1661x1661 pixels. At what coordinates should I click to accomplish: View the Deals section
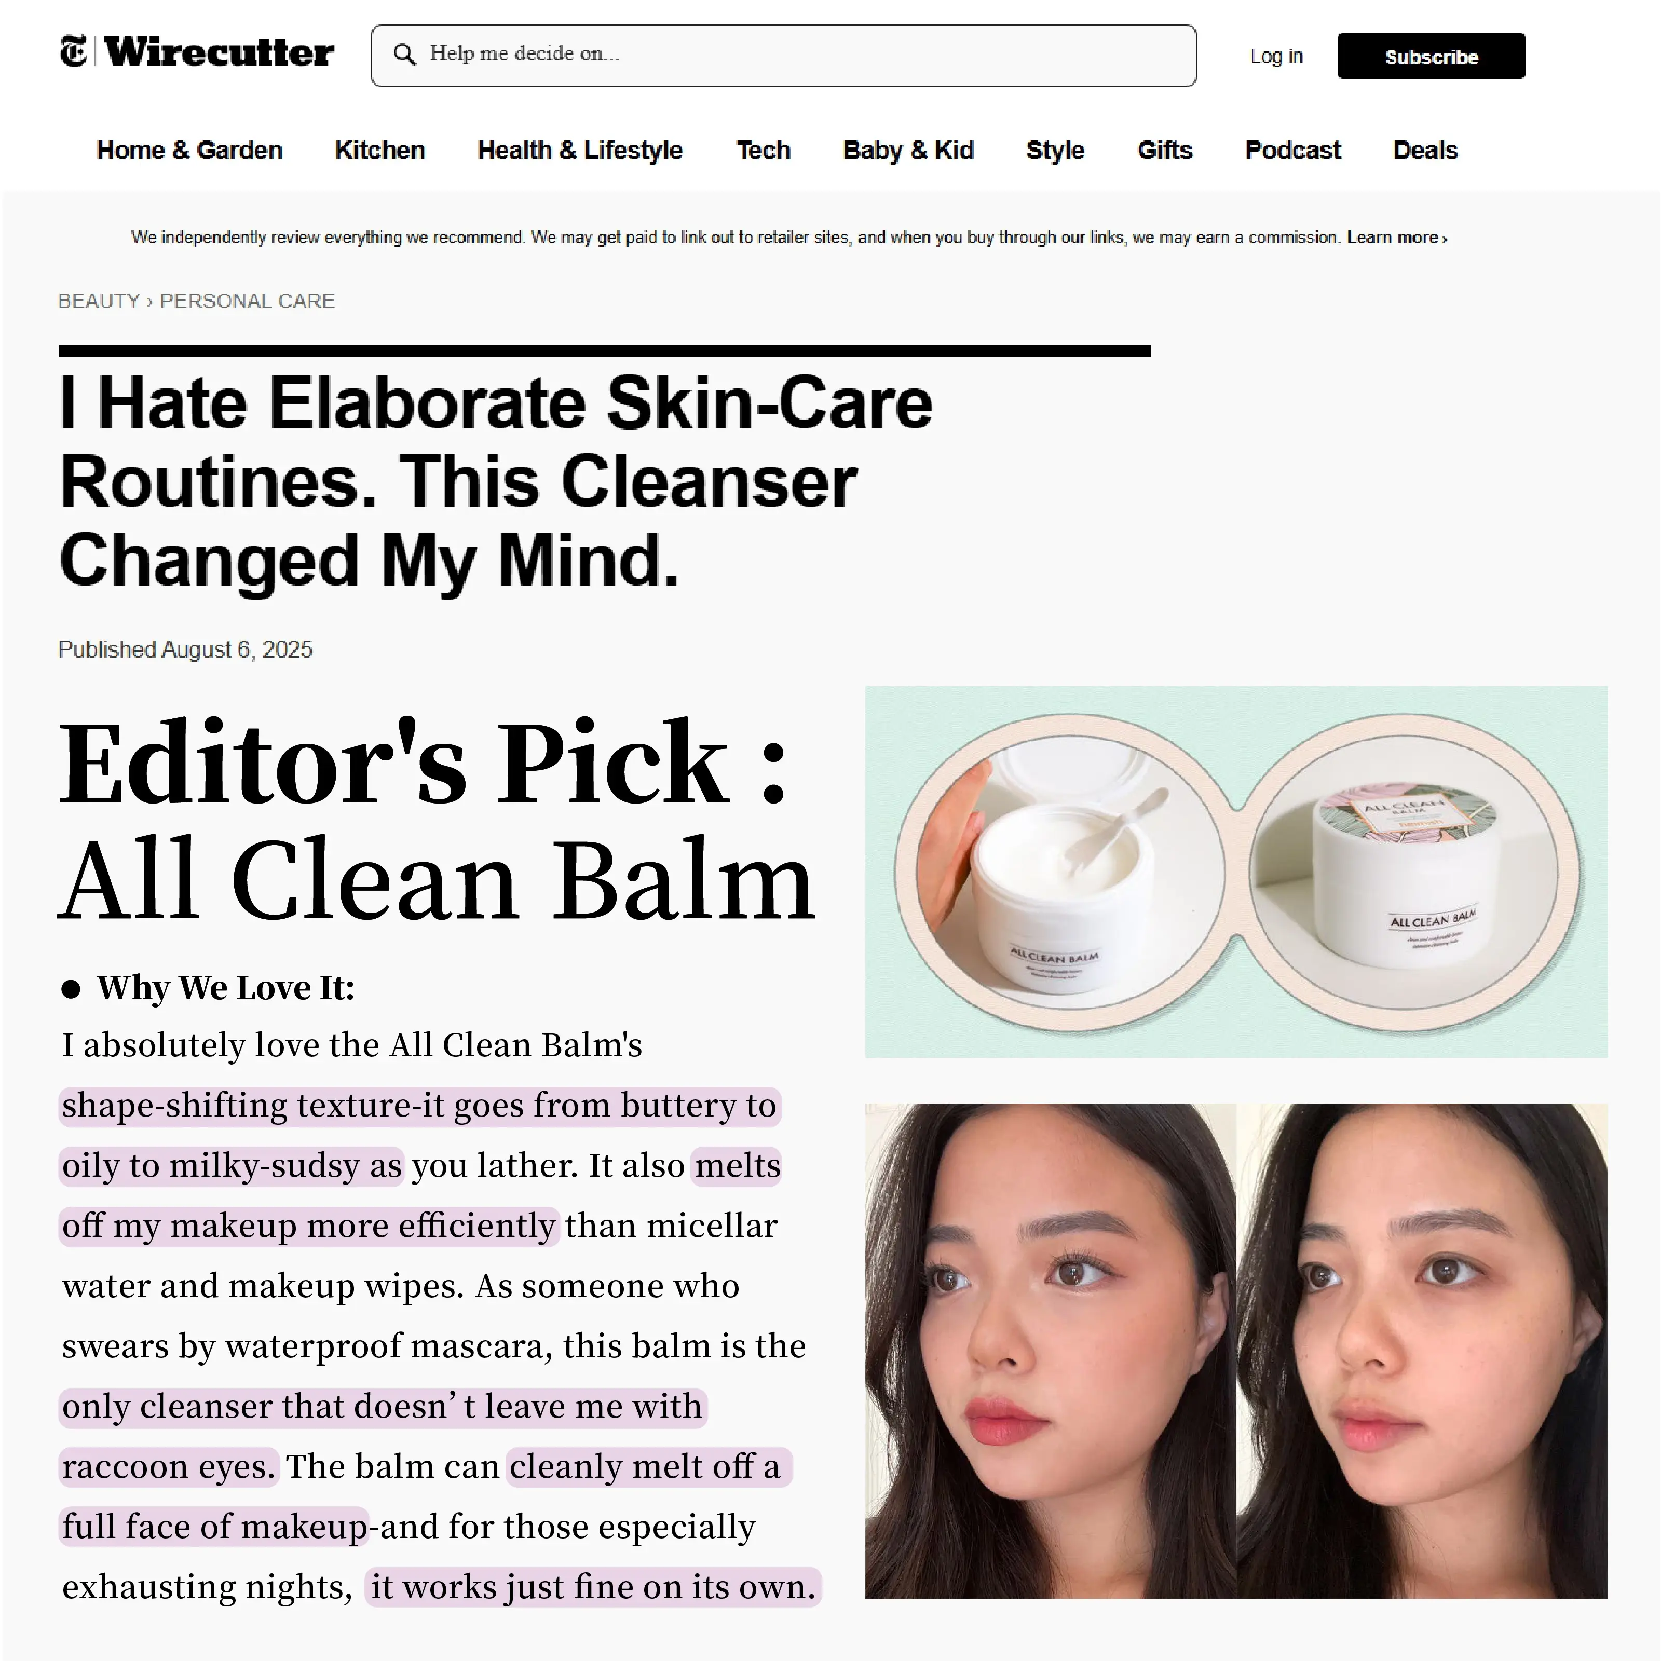[x=1425, y=149]
